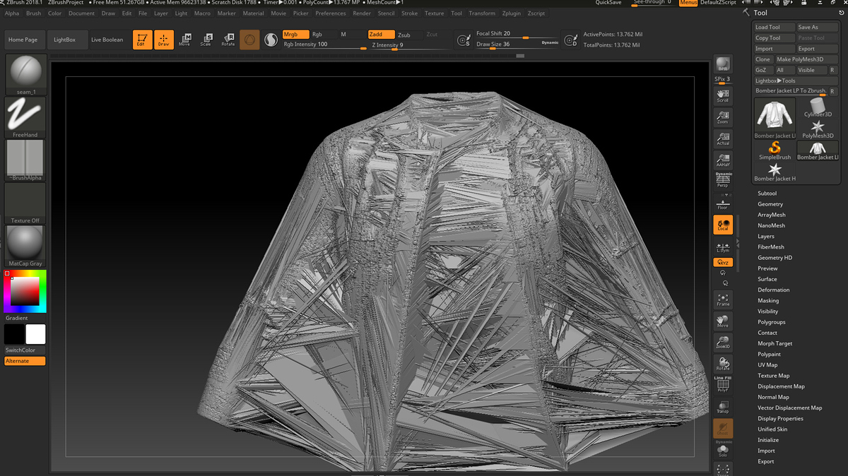Click the Make PolyMesh3D button
Screen dimensions: 848x476
pyautogui.click(x=806, y=59)
